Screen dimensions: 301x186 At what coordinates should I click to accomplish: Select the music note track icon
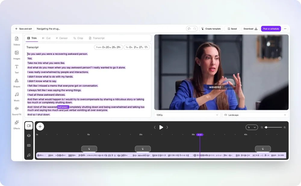coord(29,155)
